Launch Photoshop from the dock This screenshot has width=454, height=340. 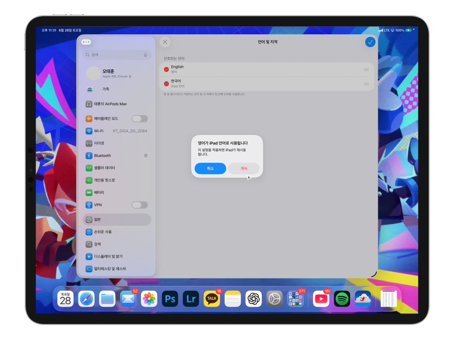170,299
